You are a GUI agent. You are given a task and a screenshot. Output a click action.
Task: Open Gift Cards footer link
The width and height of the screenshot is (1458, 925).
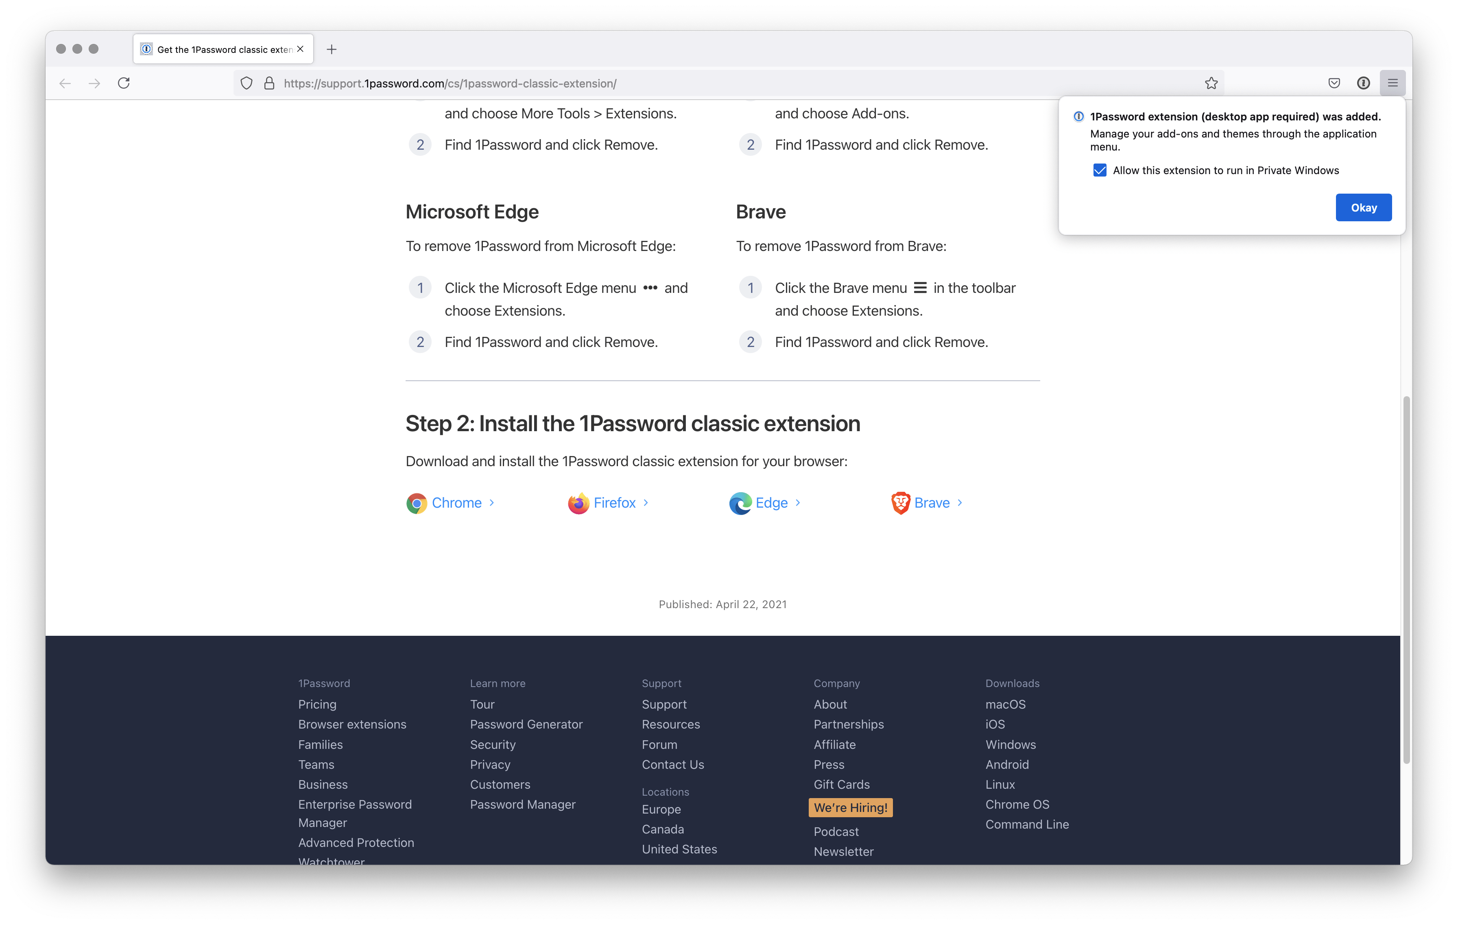pyautogui.click(x=842, y=785)
